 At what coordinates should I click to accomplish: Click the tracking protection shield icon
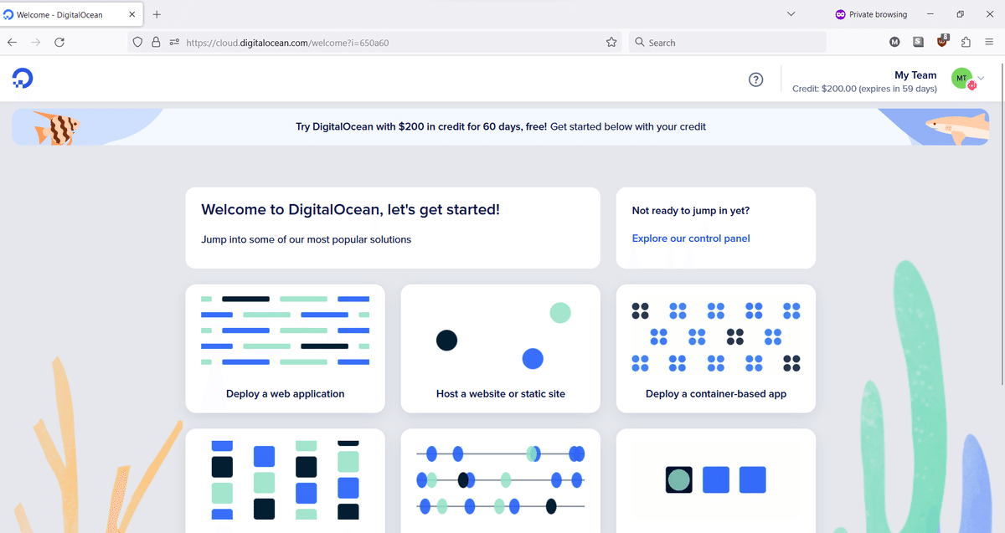138,42
